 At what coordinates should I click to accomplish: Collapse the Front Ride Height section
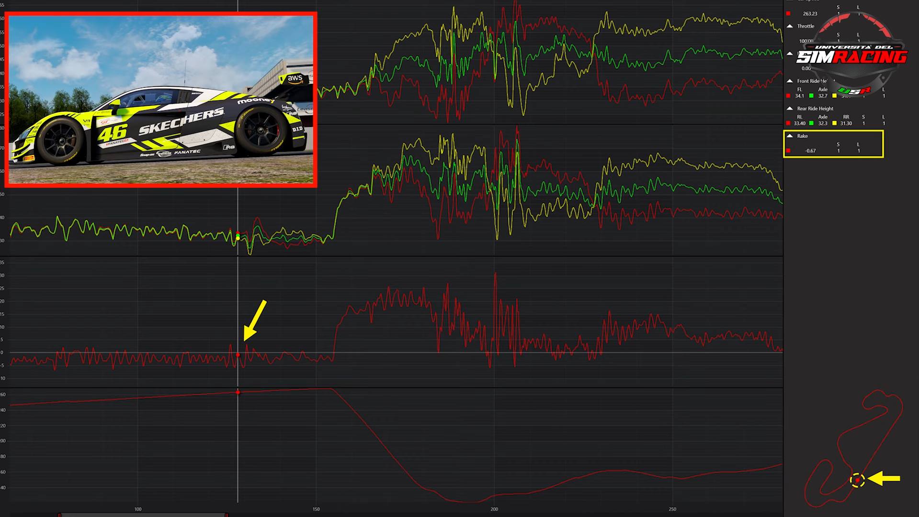coord(789,80)
